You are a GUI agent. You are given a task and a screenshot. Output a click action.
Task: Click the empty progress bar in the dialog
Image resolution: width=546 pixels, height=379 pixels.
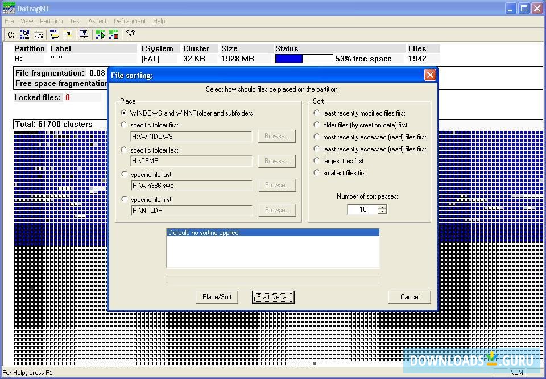pos(272,279)
